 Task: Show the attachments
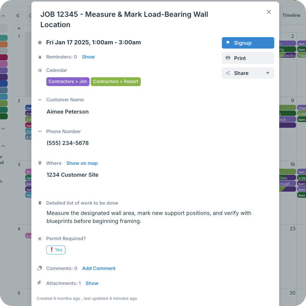[x=92, y=283]
